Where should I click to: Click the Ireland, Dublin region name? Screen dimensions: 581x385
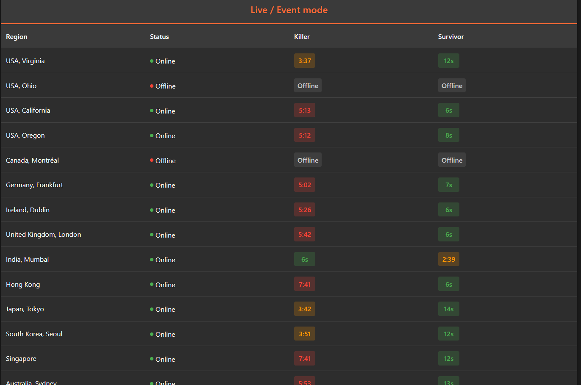point(28,210)
